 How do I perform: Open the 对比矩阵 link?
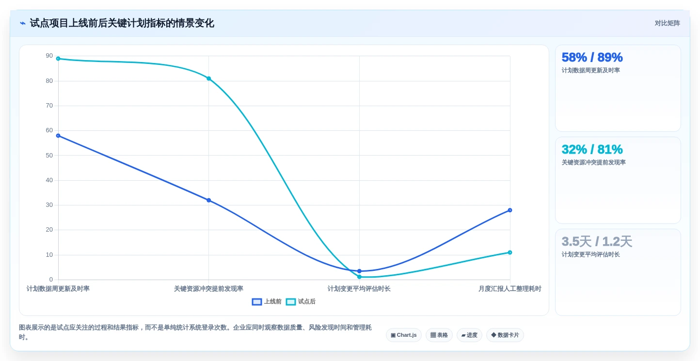(667, 23)
